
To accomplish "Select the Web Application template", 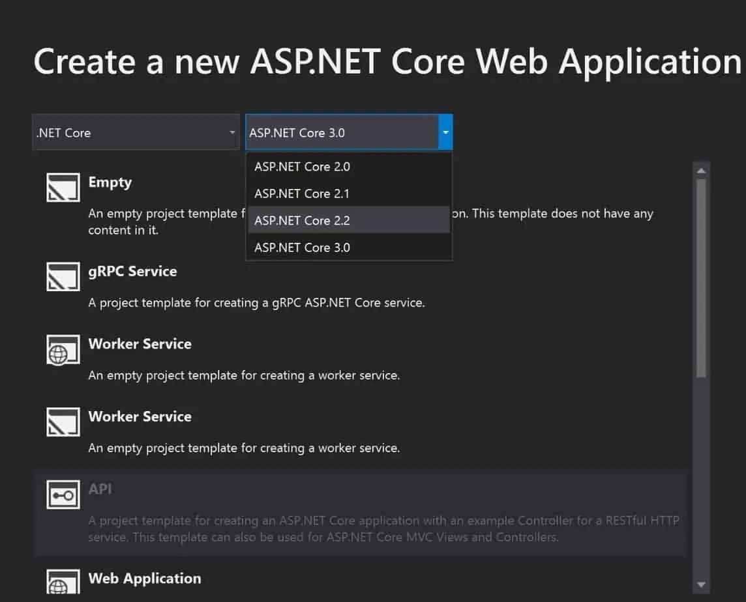I will pos(145,579).
